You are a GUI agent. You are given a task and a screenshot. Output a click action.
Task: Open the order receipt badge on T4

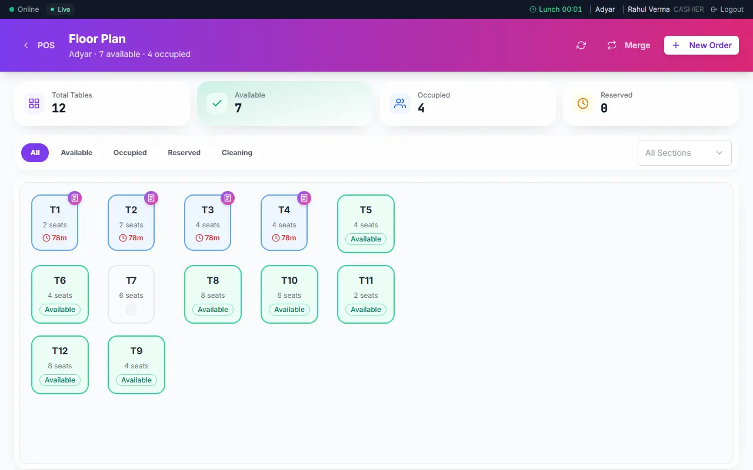(x=304, y=198)
